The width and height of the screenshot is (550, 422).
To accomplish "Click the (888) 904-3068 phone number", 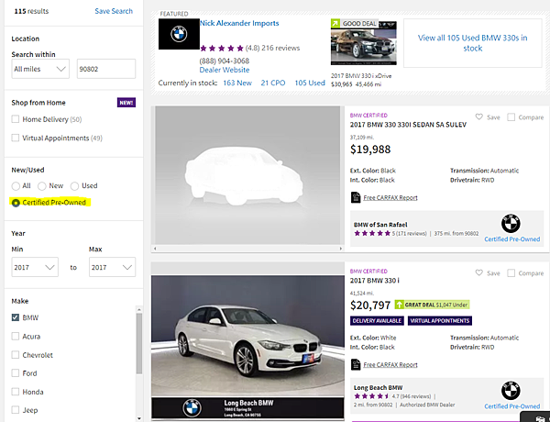I will click(x=225, y=61).
